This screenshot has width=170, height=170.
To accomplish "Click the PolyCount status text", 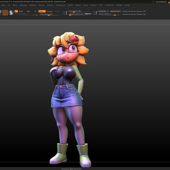I will coord(44,2).
